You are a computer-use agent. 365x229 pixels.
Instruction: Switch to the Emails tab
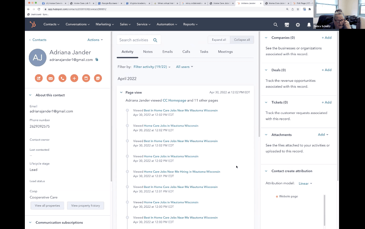pos(168,52)
